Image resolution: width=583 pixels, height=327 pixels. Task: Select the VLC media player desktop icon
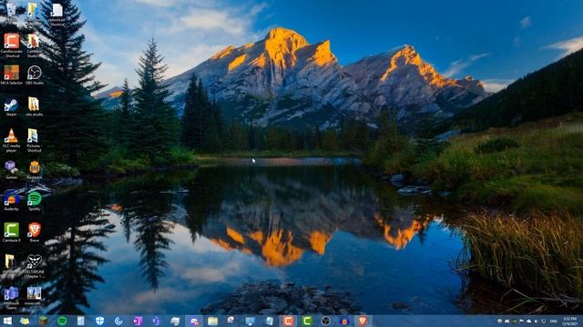point(11,140)
